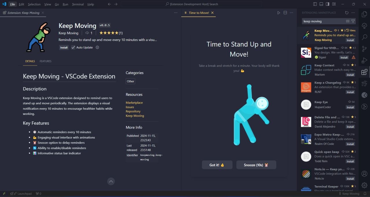The width and height of the screenshot is (370, 197).
Task: Open the Run and Debug view
Action: [364, 60]
